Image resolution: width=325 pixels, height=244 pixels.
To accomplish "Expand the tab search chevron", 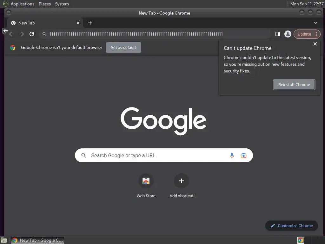I will 316,23.
